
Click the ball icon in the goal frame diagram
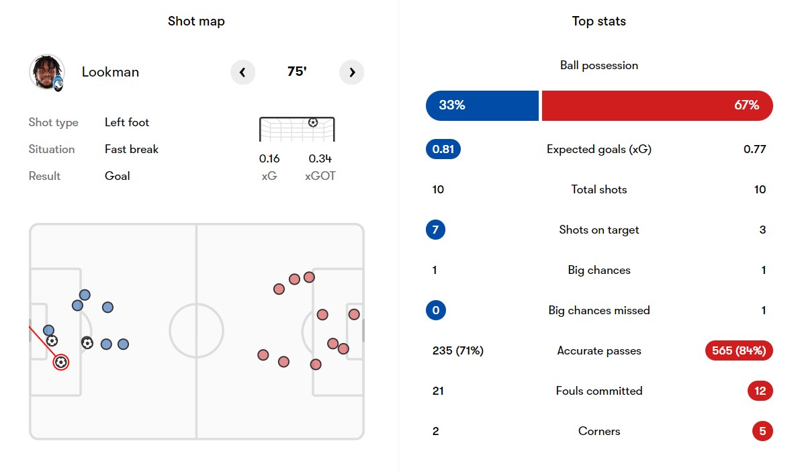click(x=313, y=123)
